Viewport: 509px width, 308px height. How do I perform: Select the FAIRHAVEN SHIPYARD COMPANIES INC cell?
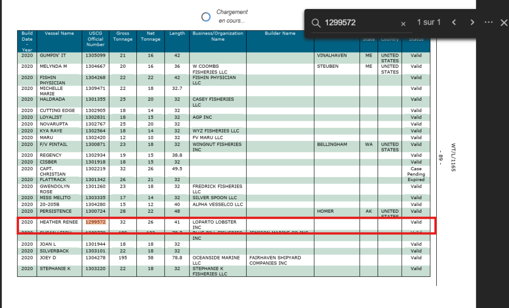click(275, 260)
